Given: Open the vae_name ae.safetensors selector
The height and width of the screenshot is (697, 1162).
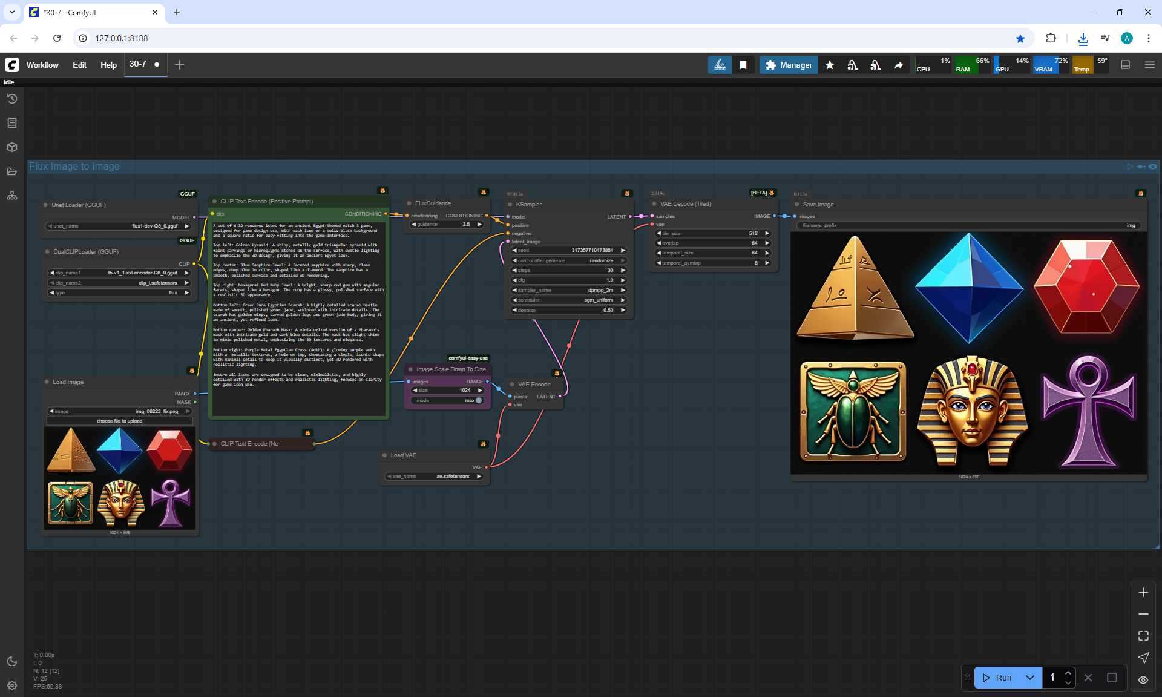Looking at the screenshot, I should 435,476.
